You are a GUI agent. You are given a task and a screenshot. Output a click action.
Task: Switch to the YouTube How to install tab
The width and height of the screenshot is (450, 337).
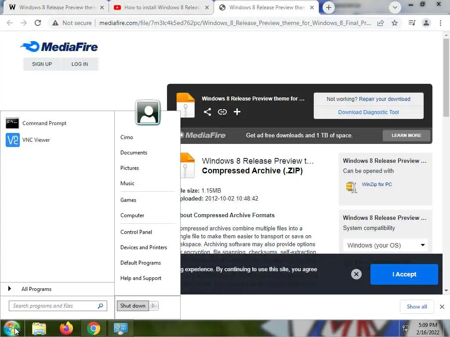click(161, 7)
